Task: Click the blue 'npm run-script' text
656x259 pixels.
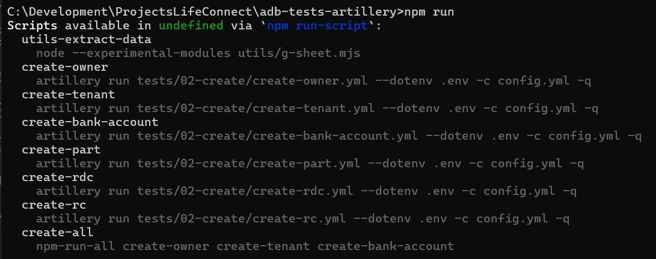Action: point(317,26)
